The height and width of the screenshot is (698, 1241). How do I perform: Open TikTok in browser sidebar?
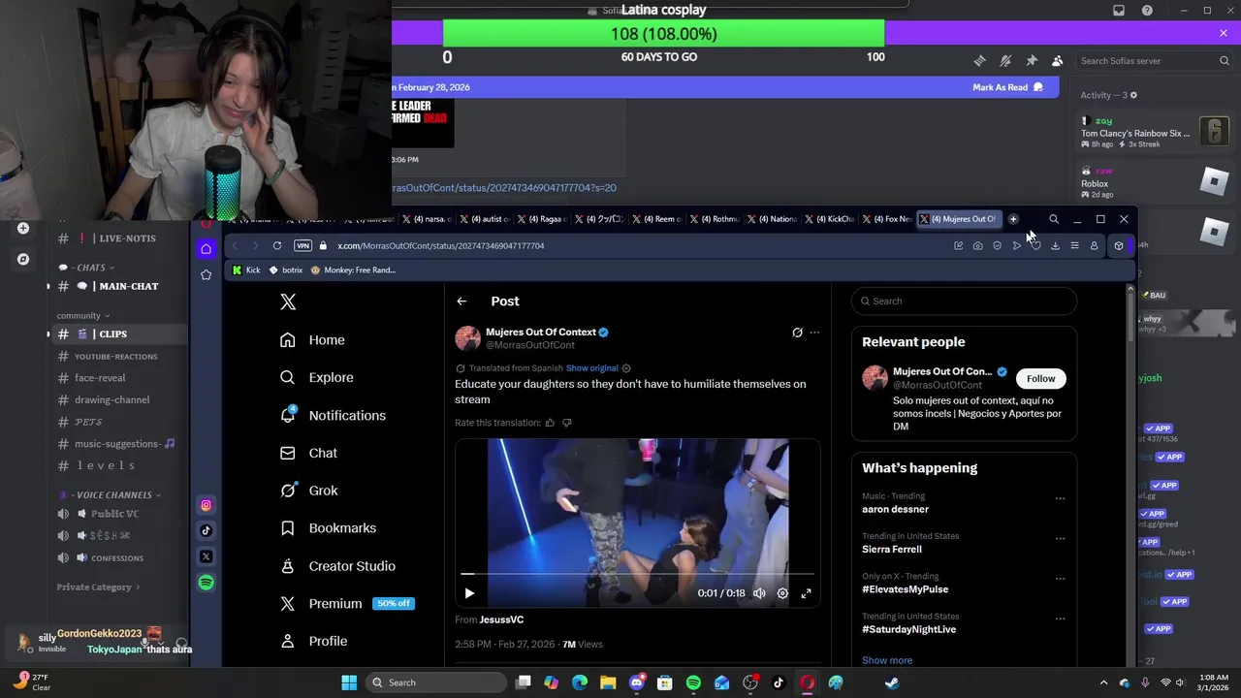tap(207, 530)
